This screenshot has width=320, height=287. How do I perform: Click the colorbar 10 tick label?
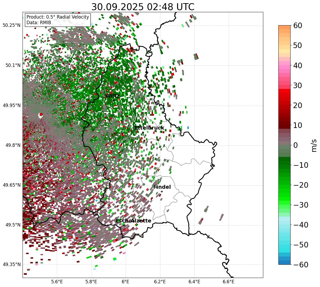click(297, 125)
